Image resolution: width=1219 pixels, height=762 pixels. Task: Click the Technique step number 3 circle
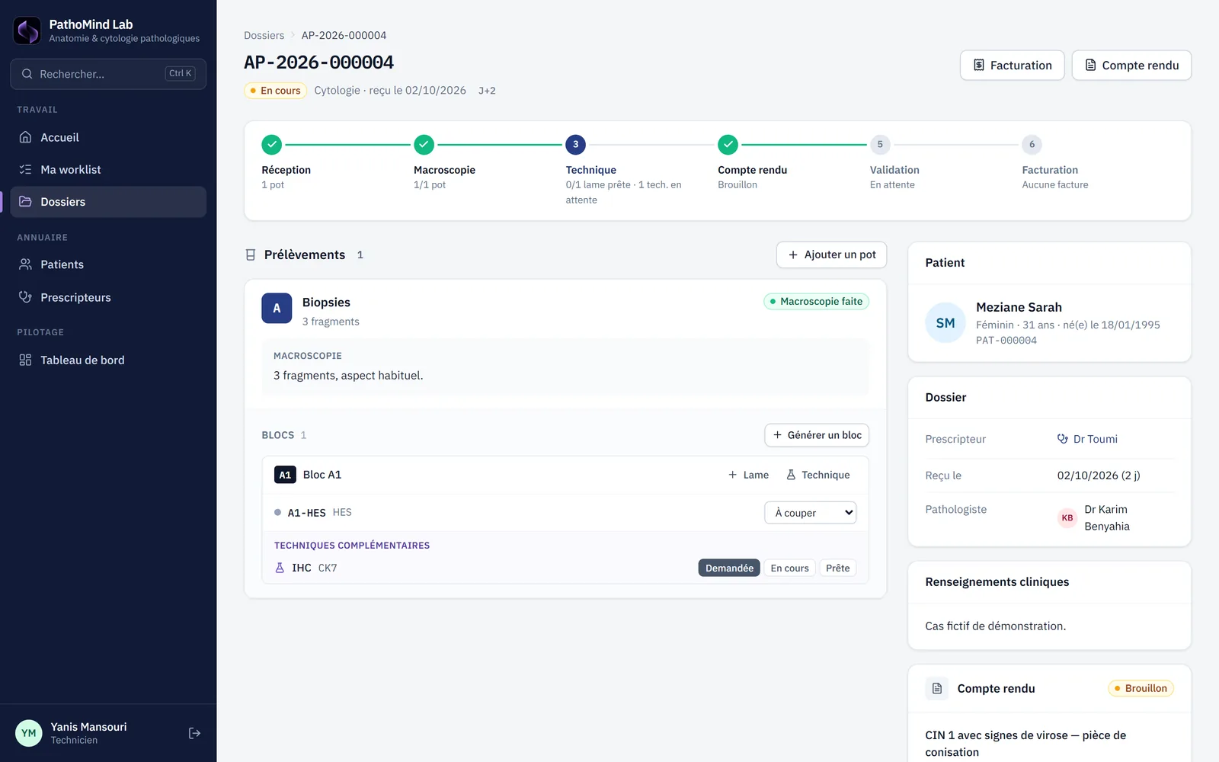tap(576, 145)
